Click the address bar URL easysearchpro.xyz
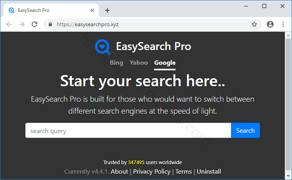 88,25
